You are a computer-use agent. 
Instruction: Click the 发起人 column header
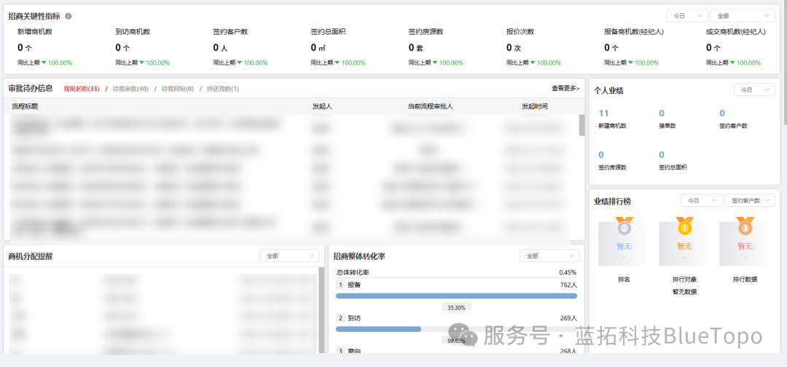[322, 106]
